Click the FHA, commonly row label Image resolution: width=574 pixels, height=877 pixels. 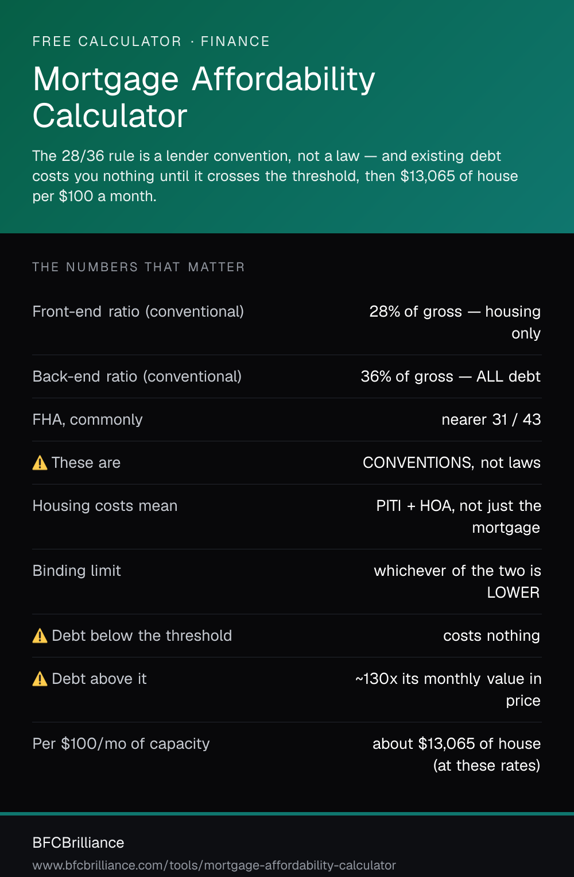(x=87, y=420)
